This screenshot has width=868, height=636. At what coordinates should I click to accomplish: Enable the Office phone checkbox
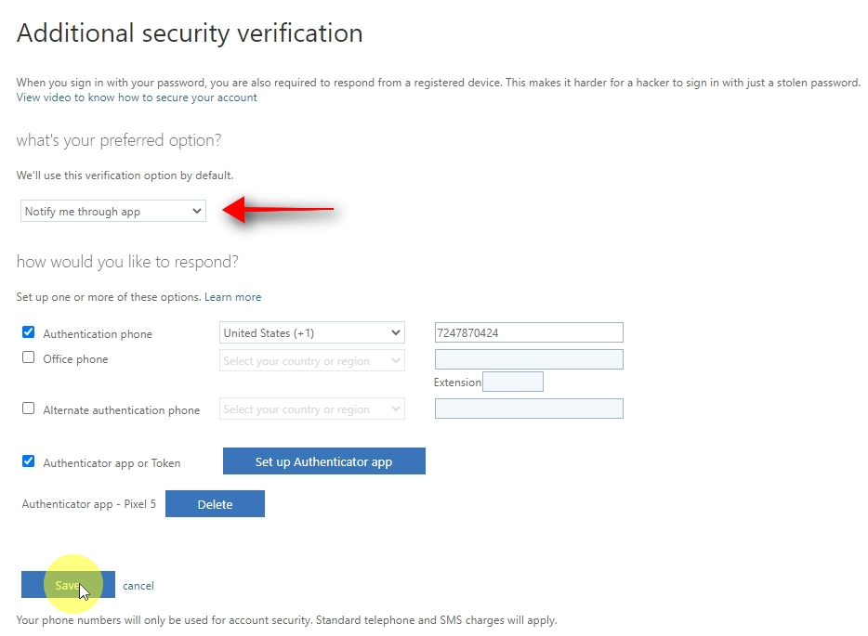pos(28,357)
